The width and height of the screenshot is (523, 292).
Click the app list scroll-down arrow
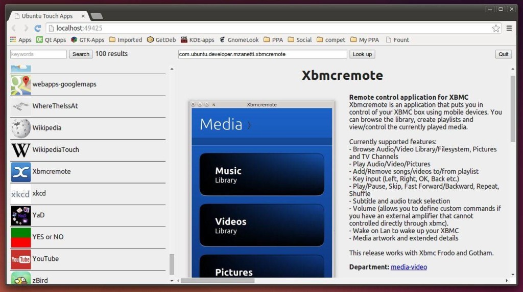[172, 281]
